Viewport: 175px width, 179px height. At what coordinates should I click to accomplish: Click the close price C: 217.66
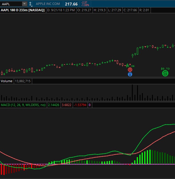pyautogui.click(x=130, y=10)
